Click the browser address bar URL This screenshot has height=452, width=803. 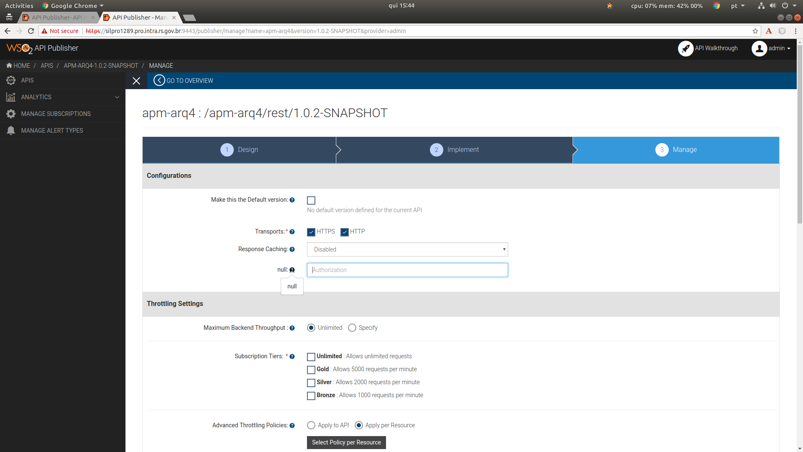pyautogui.click(x=246, y=31)
